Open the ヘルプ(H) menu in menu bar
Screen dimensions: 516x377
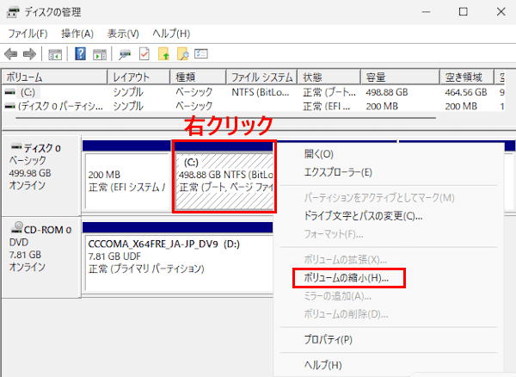171,34
